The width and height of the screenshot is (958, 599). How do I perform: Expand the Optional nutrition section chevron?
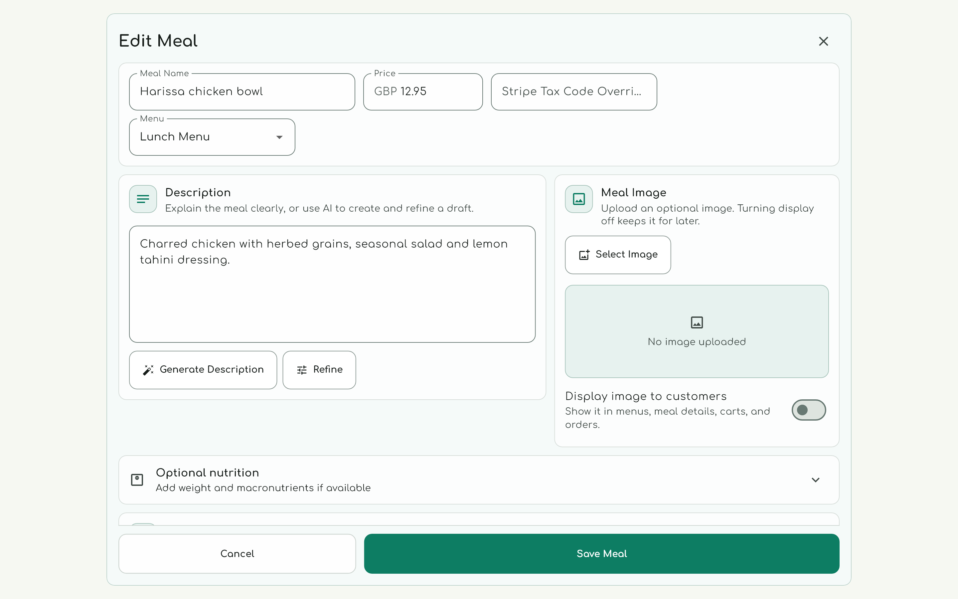pos(816,480)
